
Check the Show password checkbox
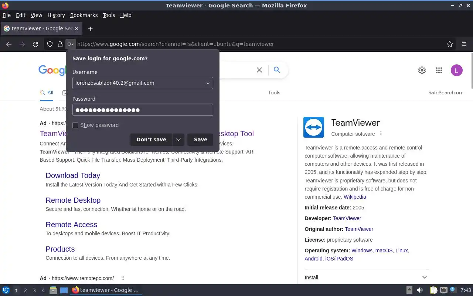(75, 125)
